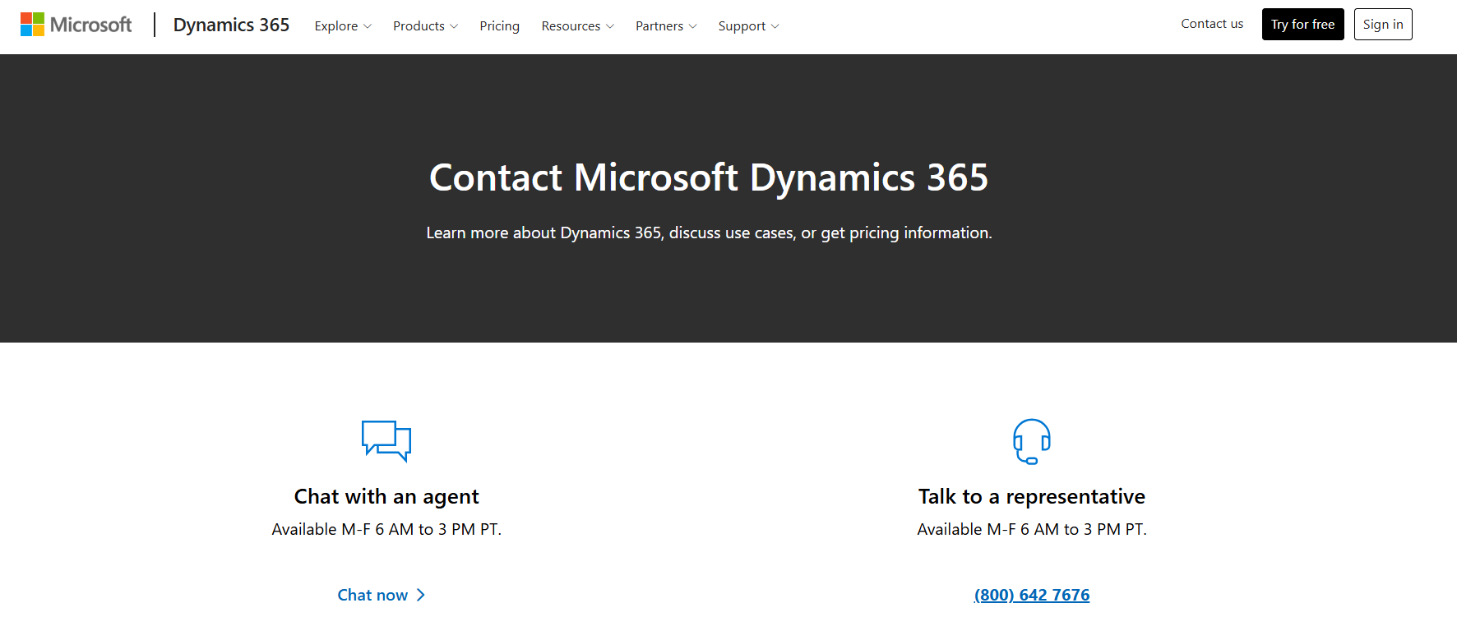Click the 'Learn more about Dynamics 365' subtitle
Image resolution: width=1457 pixels, height=626 pixels.
709,232
